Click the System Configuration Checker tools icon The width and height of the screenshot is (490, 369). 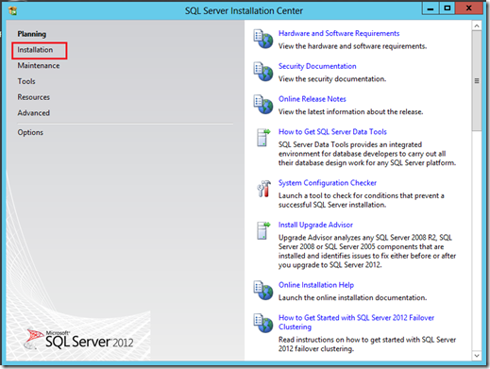[x=263, y=189]
